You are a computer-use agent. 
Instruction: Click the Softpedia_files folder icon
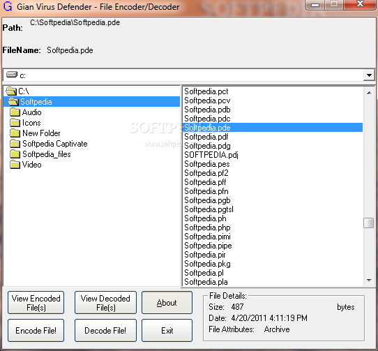(15, 154)
